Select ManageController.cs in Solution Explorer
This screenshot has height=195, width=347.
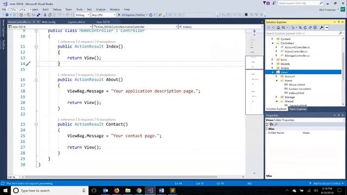pos(297,56)
